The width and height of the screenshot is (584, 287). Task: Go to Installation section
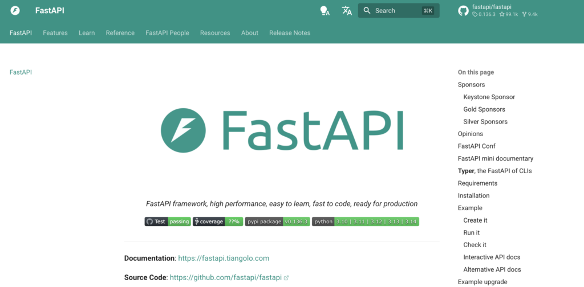[x=473, y=195]
